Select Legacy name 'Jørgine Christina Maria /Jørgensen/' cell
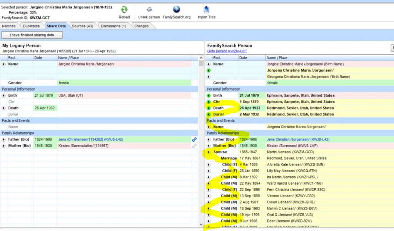 124,64
